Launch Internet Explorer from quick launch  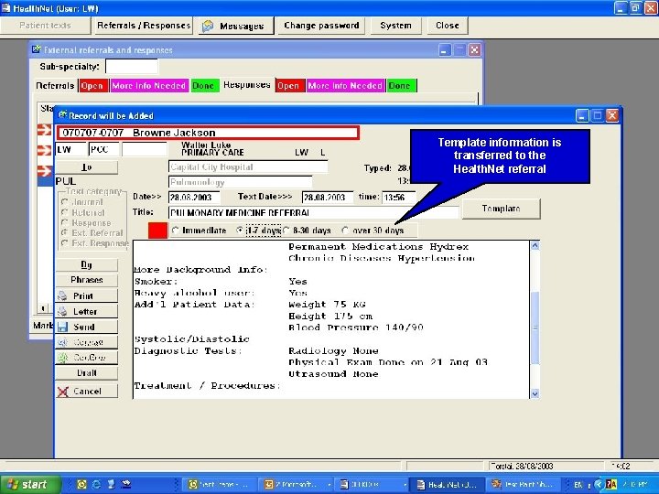tap(96, 484)
